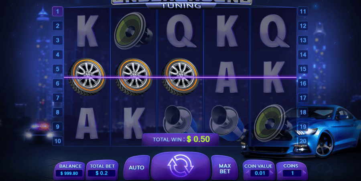This screenshot has width=361, height=181.
Task: Start autoplay with the AUTO button
Action: [136, 168]
